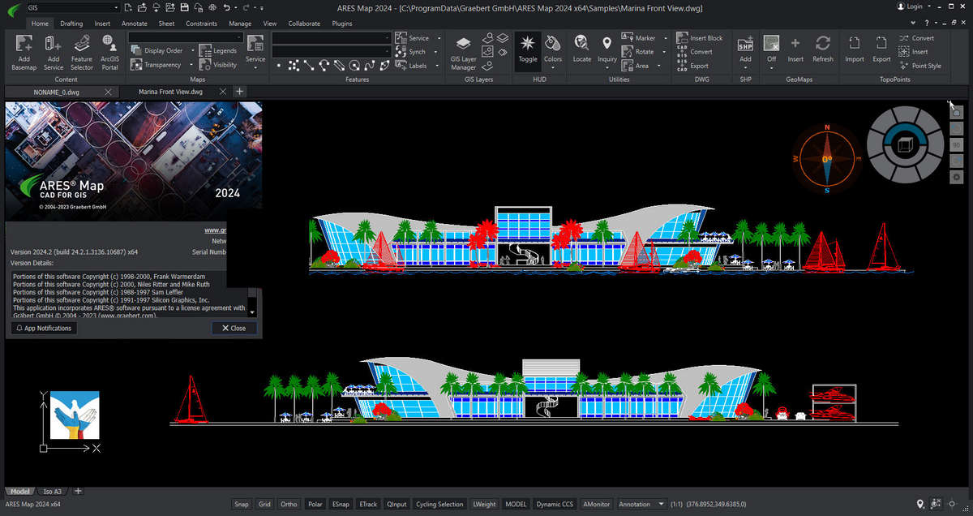This screenshot has width=973, height=516.
Task: Open the GIS Layer Manager
Action: (x=463, y=52)
